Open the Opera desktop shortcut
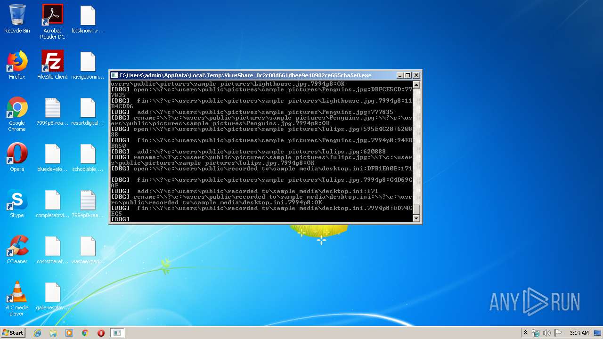 17,157
